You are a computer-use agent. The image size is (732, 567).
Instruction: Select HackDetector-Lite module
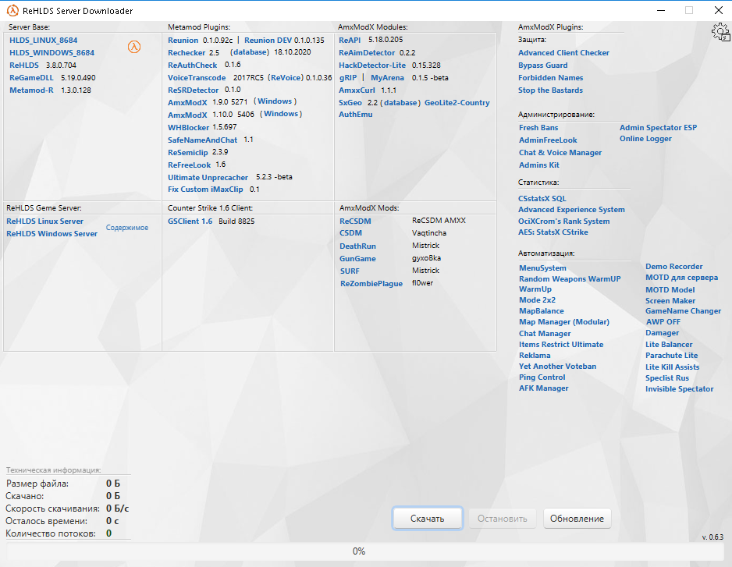pyautogui.click(x=372, y=66)
